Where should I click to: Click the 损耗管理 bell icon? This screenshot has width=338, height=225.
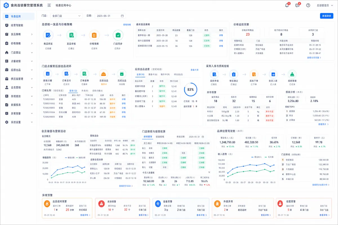[x=292, y=74]
